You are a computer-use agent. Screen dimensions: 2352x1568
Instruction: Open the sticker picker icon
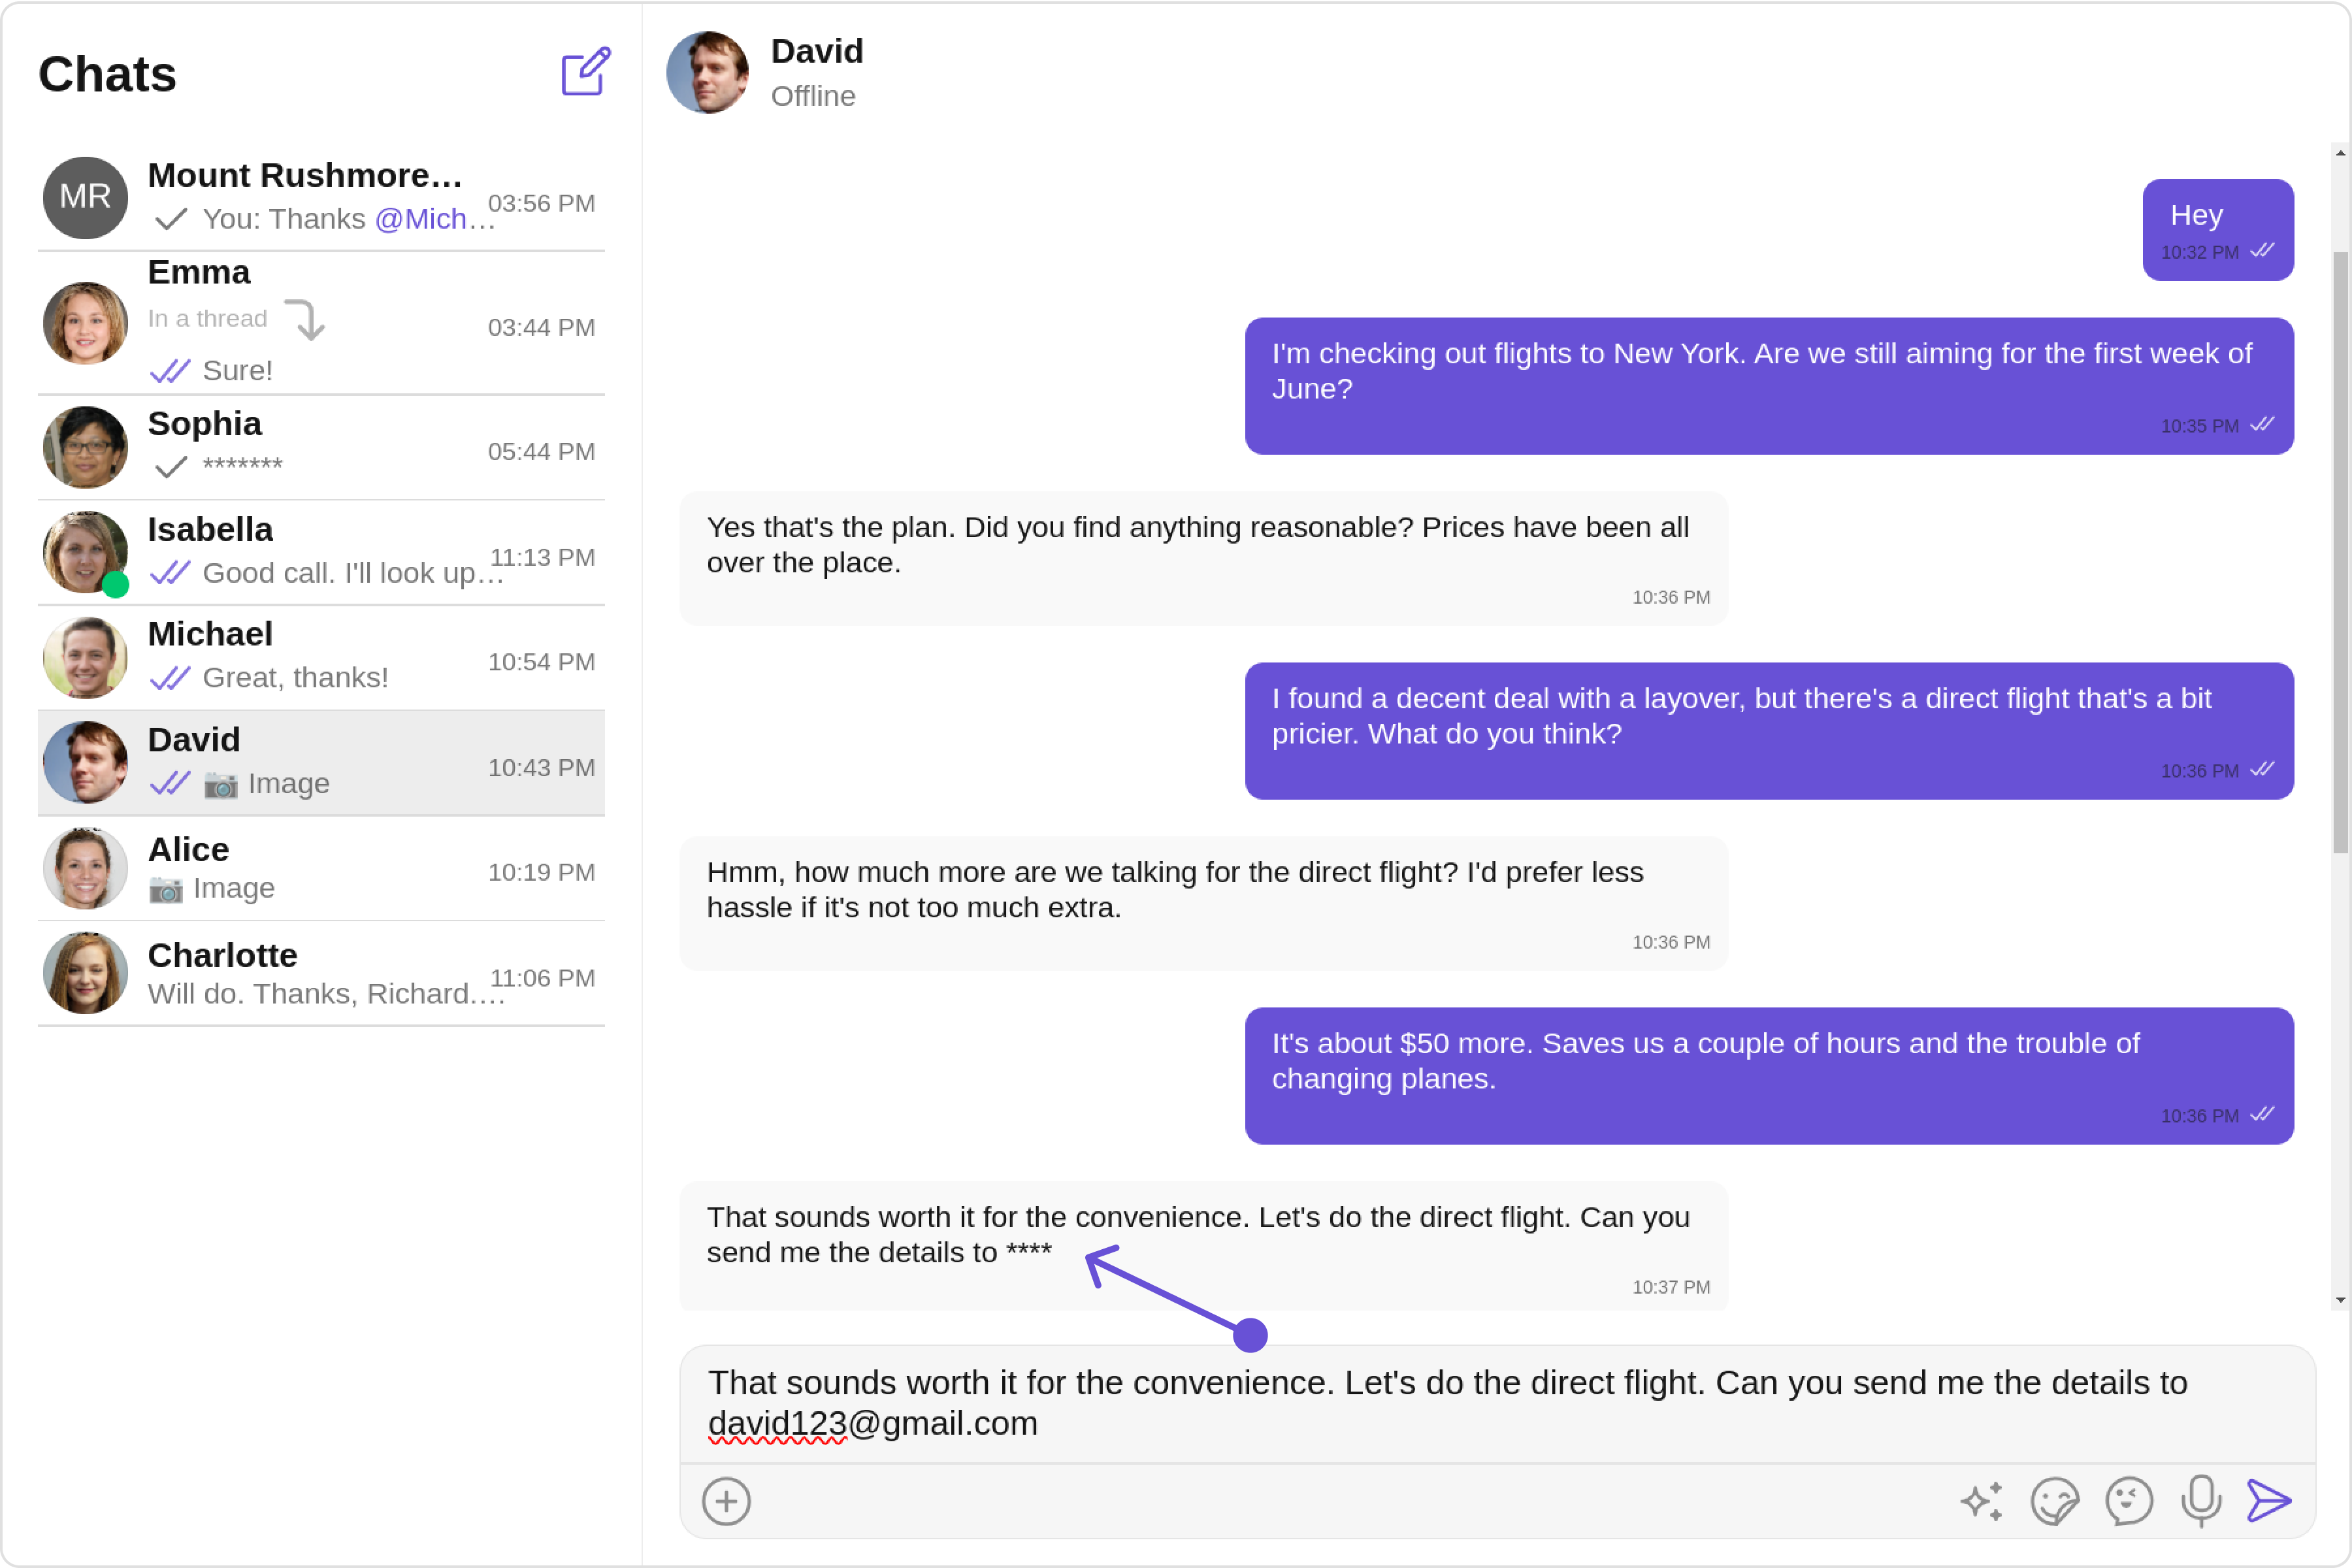(x=2054, y=1500)
